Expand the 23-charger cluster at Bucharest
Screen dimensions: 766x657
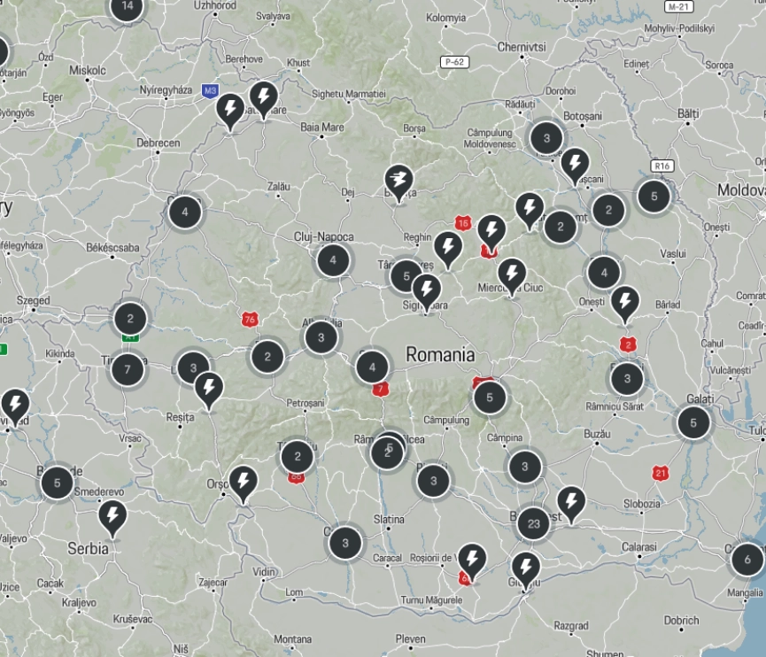coord(533,523)
